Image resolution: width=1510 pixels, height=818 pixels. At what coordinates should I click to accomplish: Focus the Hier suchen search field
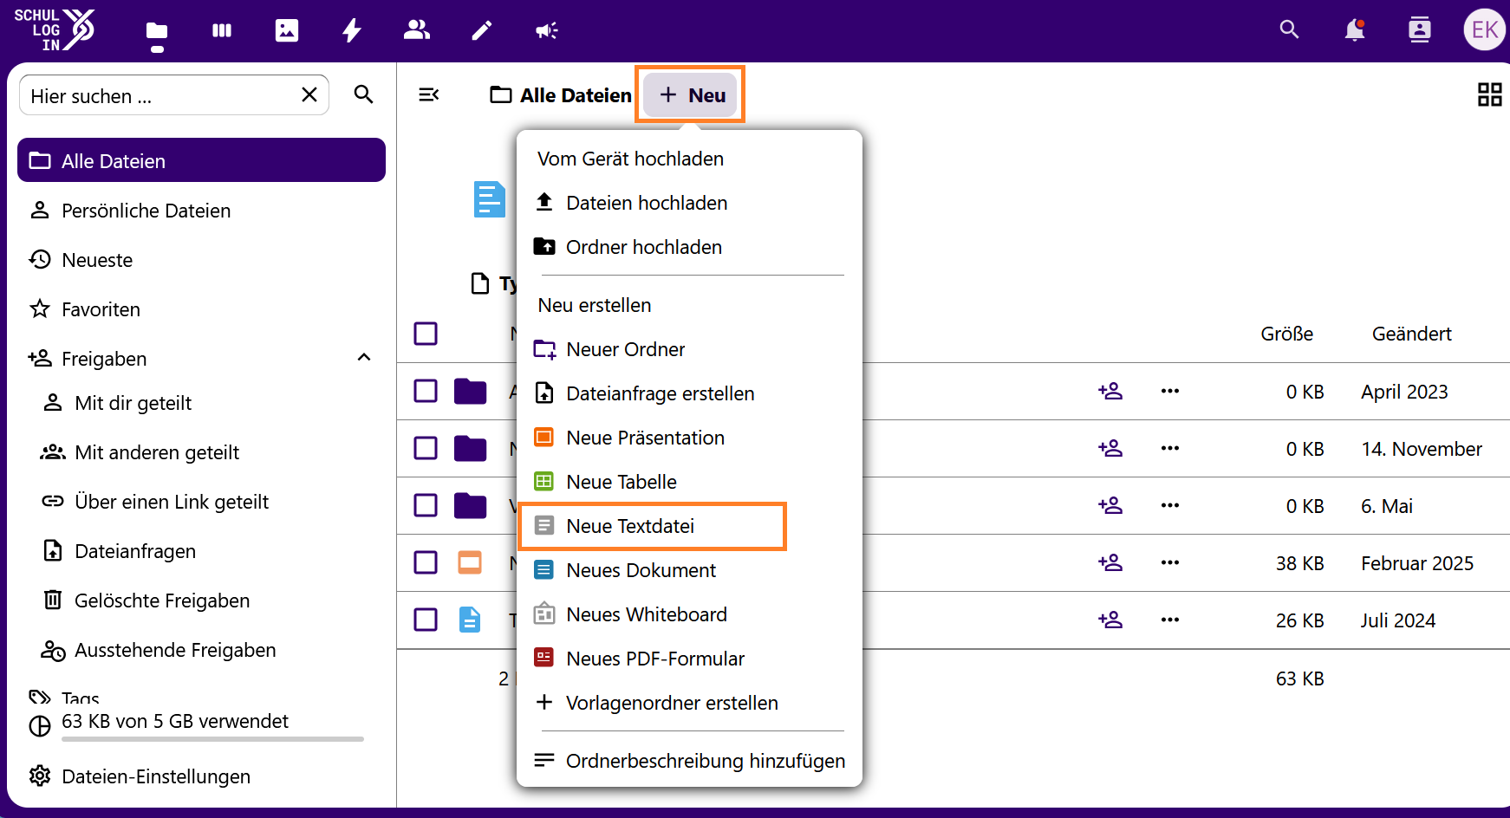[x=160, y=96]
